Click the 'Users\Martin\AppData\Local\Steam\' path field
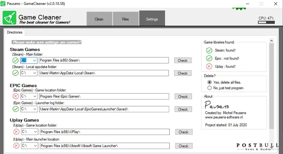283x154 pixels. pos(104,73)
